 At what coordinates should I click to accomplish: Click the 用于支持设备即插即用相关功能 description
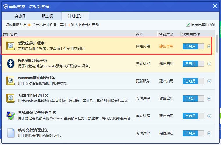pyautogui.click(x=43, y=84)
